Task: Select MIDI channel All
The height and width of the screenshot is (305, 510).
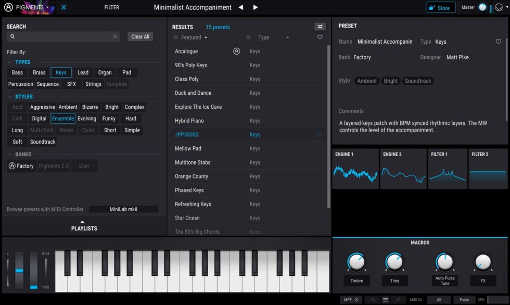Action: (439, 300)
